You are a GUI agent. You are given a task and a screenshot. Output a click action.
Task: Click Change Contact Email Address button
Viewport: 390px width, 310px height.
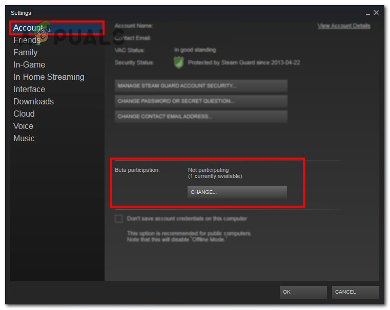201,117
